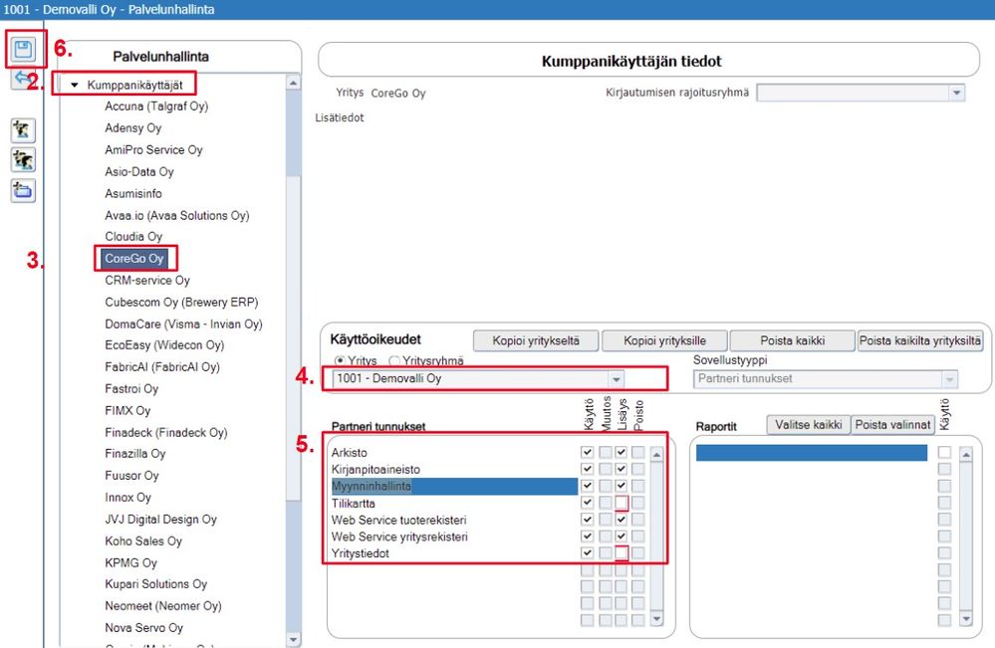Image resolution: width=995 pixels, height=648 pixels.
Task: Select Neomeet (Neomer Oy)
Action: pyautogui.click(x=163, y=606)
